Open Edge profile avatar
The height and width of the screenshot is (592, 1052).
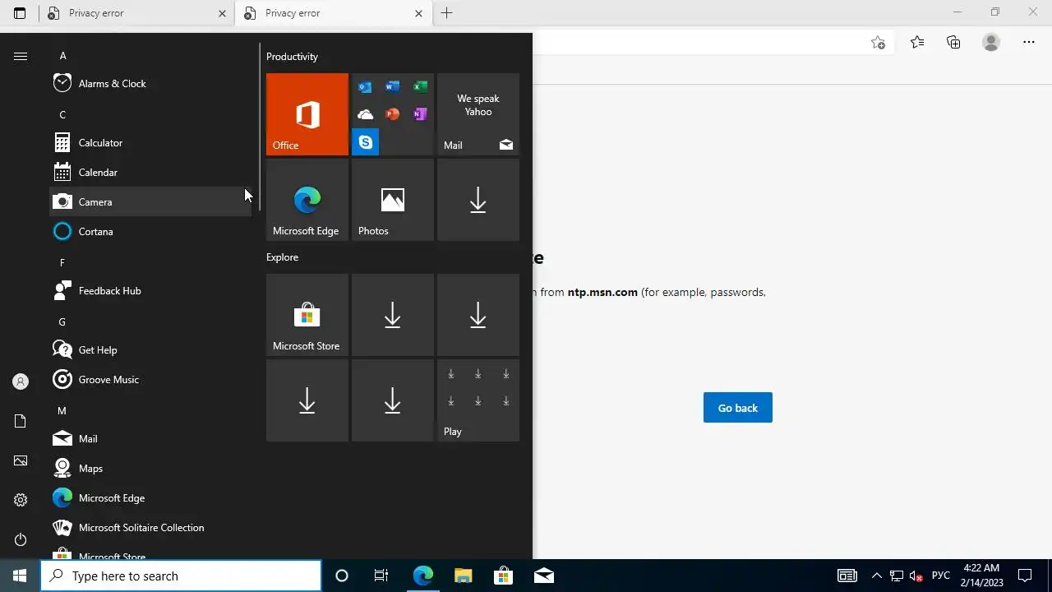click(991, 43)
